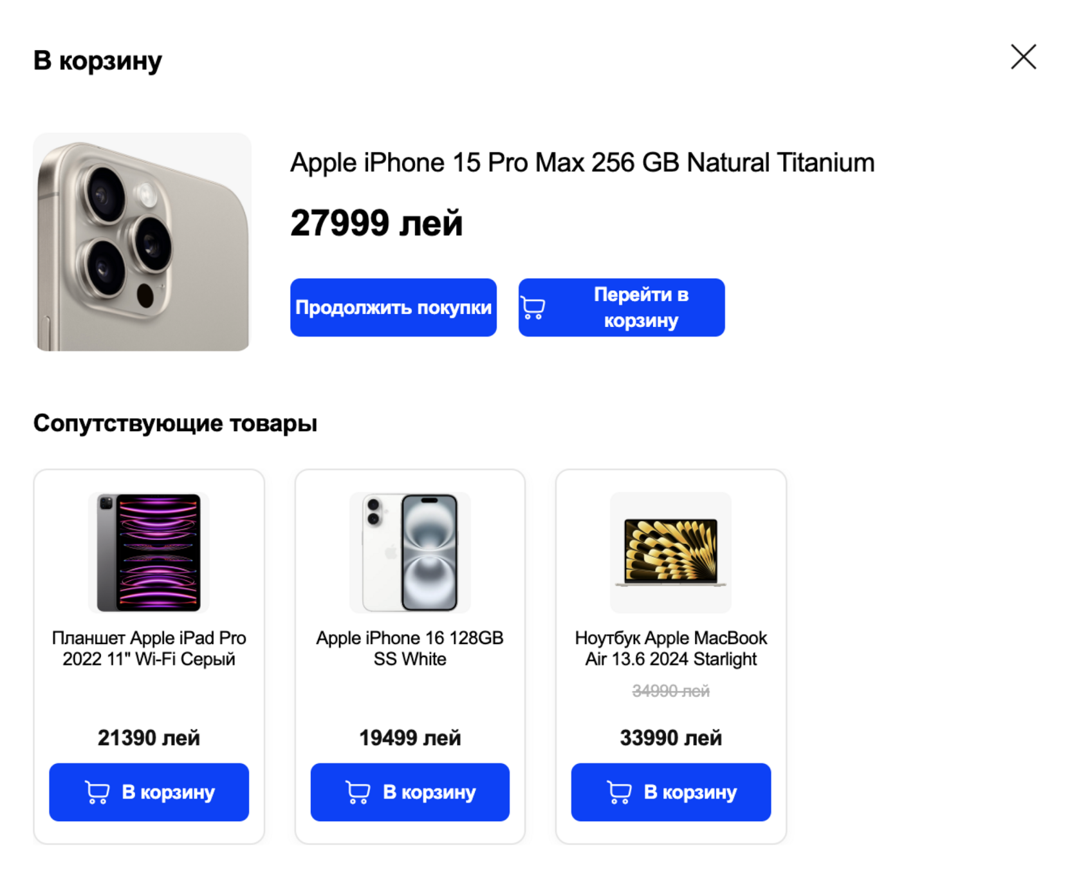The image size is (1081, 874).
Task: Click the iPad Pro 2022 product image
Action: (x=149, y=552)
